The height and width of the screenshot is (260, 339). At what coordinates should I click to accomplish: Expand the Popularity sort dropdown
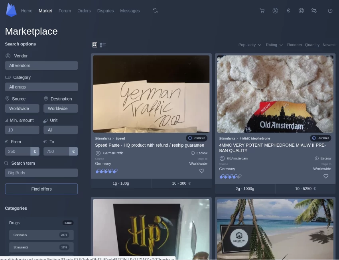click(250, 45)
